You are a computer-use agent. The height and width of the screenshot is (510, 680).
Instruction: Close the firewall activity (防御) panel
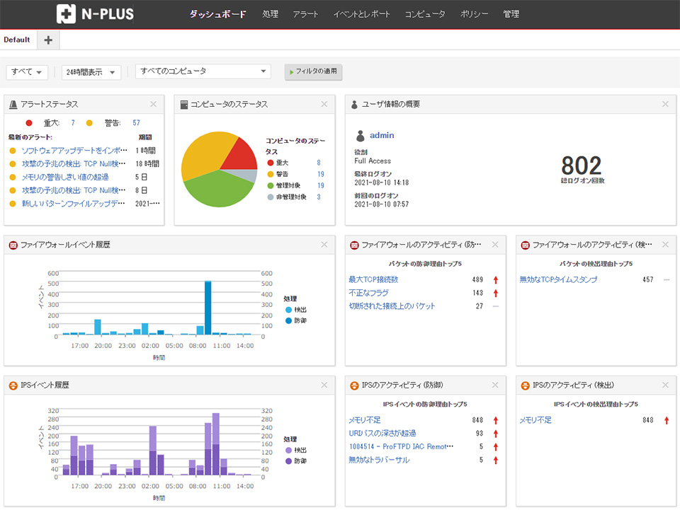[495, 245]
